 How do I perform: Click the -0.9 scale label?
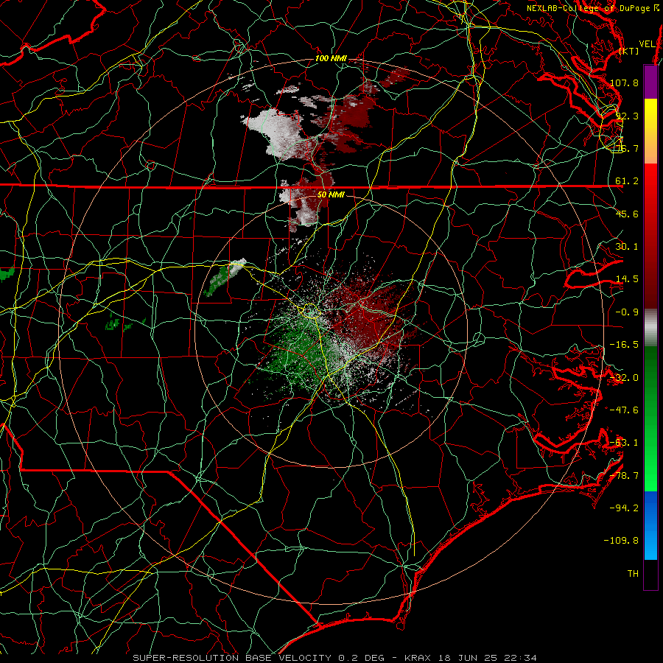627,312
